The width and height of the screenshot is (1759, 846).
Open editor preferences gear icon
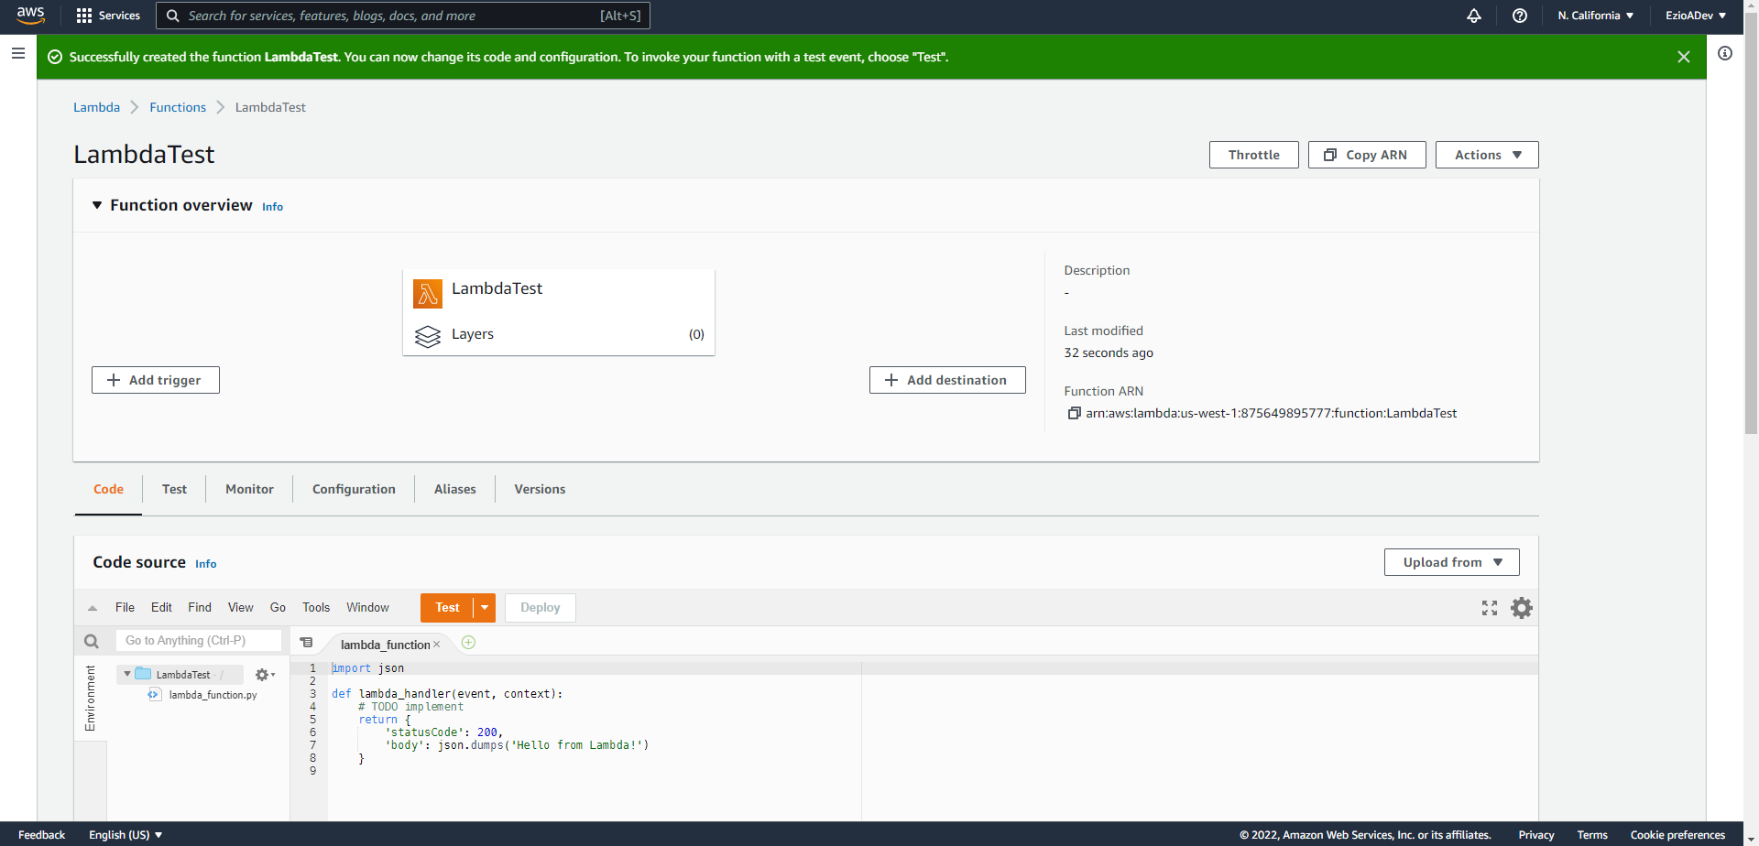tap(1522, 608)
